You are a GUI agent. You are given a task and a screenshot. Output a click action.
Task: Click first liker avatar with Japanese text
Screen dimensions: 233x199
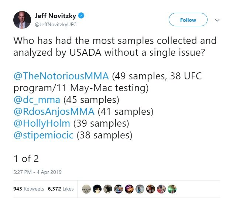[86, 189]
